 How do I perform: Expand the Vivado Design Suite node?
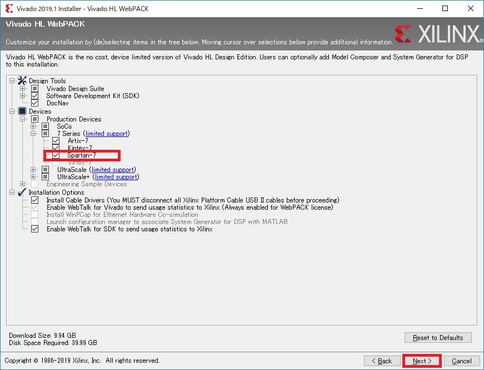pyautogui.click(x=23, y=88)
